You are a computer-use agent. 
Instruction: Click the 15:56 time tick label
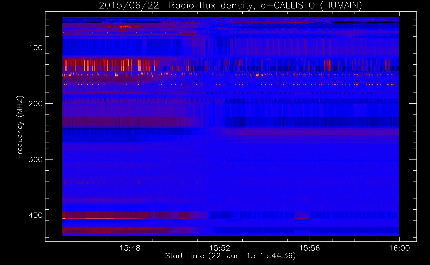tap(310, 248)
